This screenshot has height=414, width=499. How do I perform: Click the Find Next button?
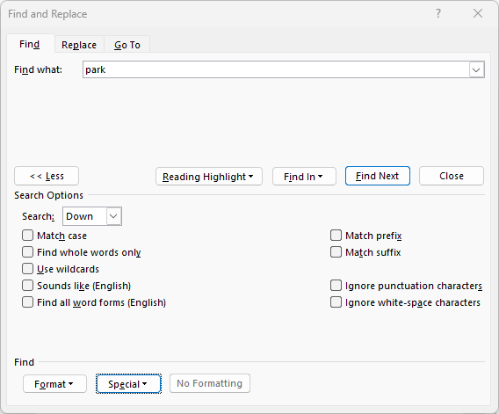tap(378, 176)
